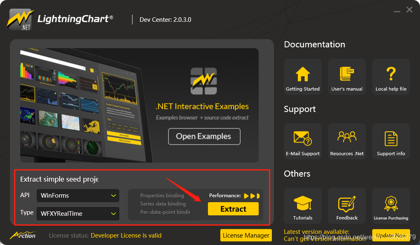Click '.NET Interactive Examples' heading
This screenshot has height=245, width=420.
202,107
